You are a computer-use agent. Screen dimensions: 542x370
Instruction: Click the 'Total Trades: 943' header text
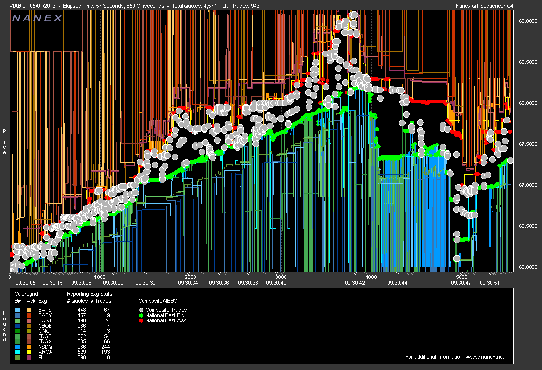(x=239, y=6)
